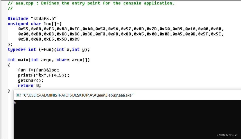
Task: Click the final byte 0xC3 in loc array
Action: [x=75, y=39]
